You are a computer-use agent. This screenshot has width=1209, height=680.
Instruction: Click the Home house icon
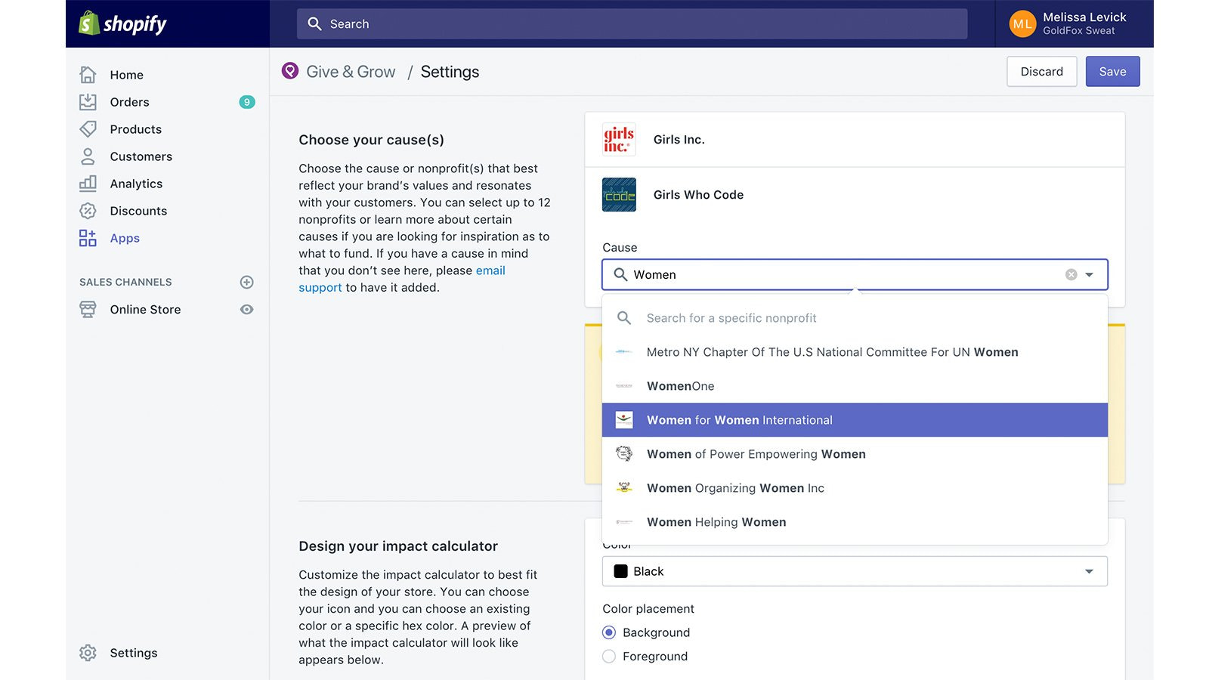[88, 75]
